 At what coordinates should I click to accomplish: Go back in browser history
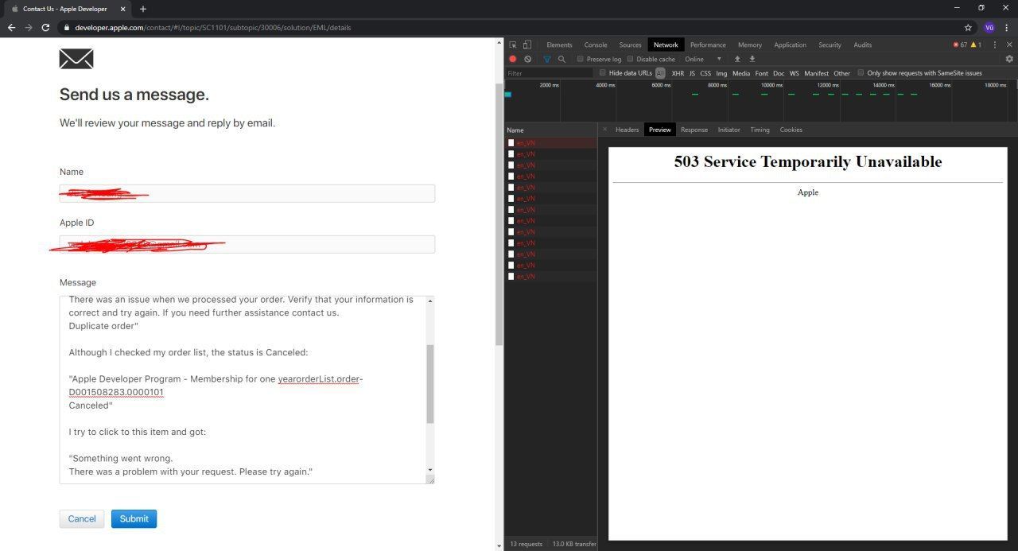click(11, 27)
